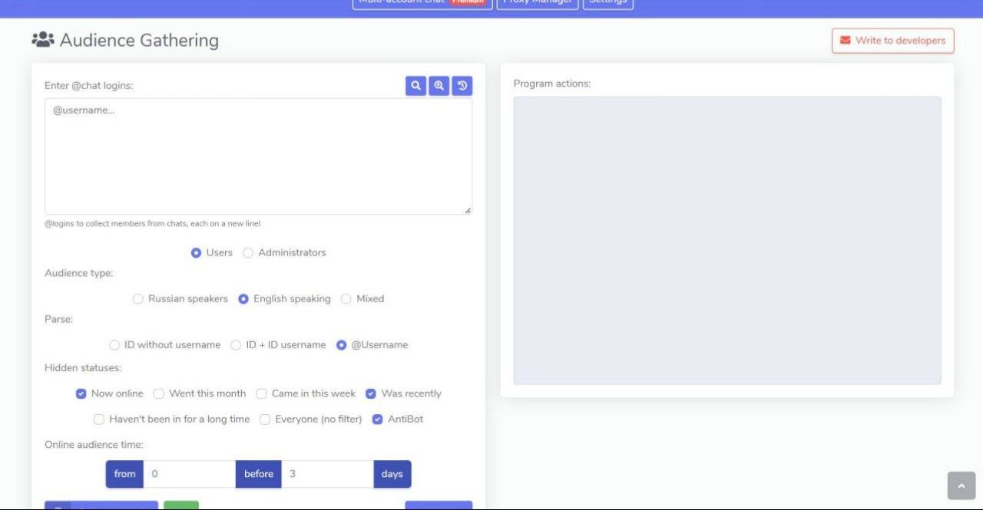Enable the Went this month checkbox
Image resolution: width=983 pixels, height=510 pixels.
click(x=159, y=393)
